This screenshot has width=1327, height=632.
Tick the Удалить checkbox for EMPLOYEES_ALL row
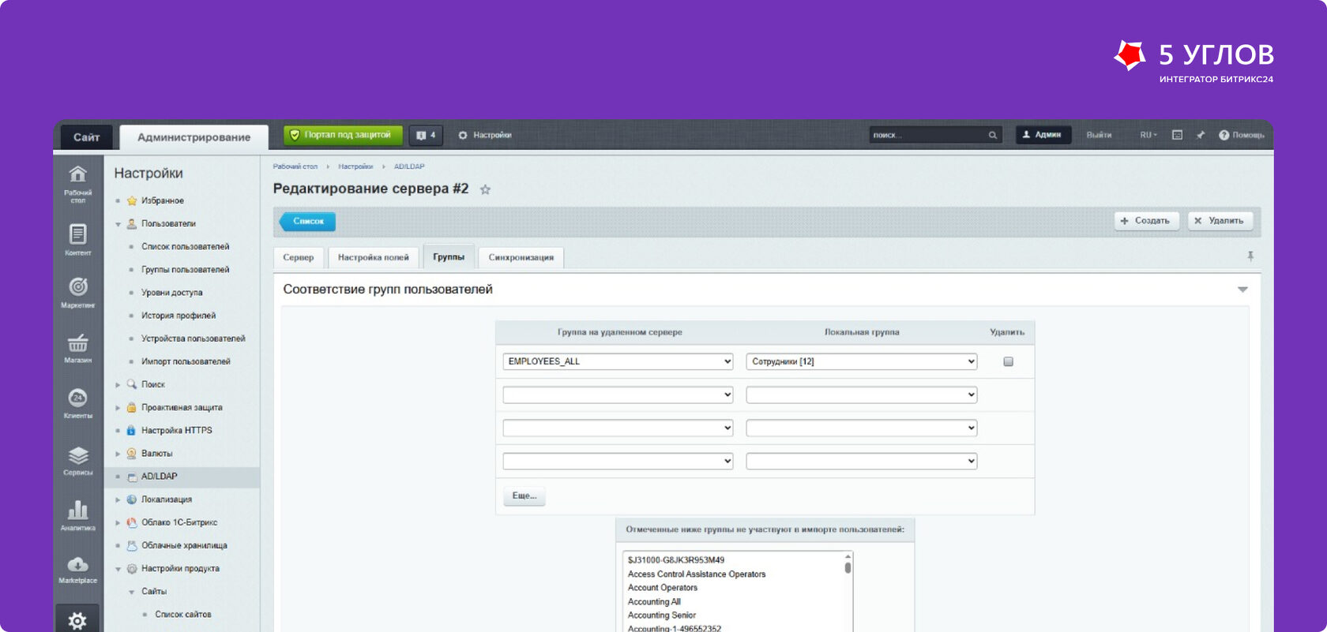coord(1008,361)
